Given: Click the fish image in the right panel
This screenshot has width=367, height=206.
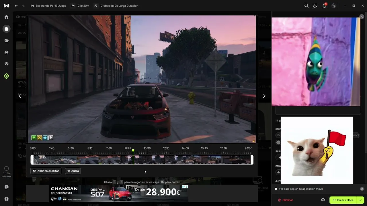Looking at the screenshot, I should click(x=316, y=62).
